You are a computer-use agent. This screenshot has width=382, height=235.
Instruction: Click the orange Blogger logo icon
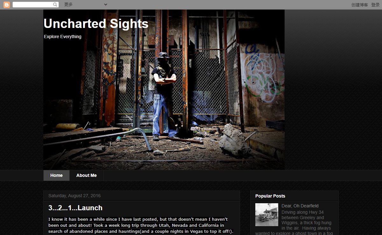tap(7, 5)
